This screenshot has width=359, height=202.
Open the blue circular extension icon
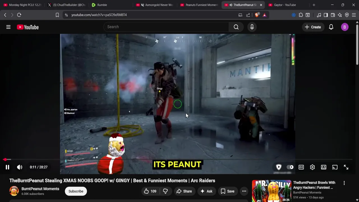click(x=293, y=15)
